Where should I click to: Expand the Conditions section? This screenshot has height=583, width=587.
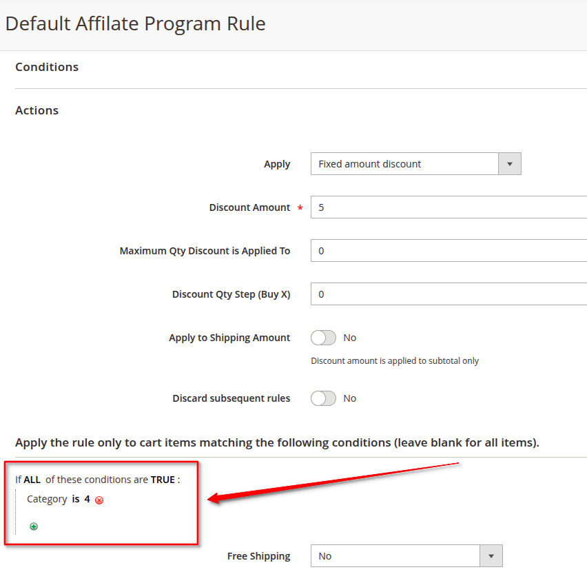47,67
